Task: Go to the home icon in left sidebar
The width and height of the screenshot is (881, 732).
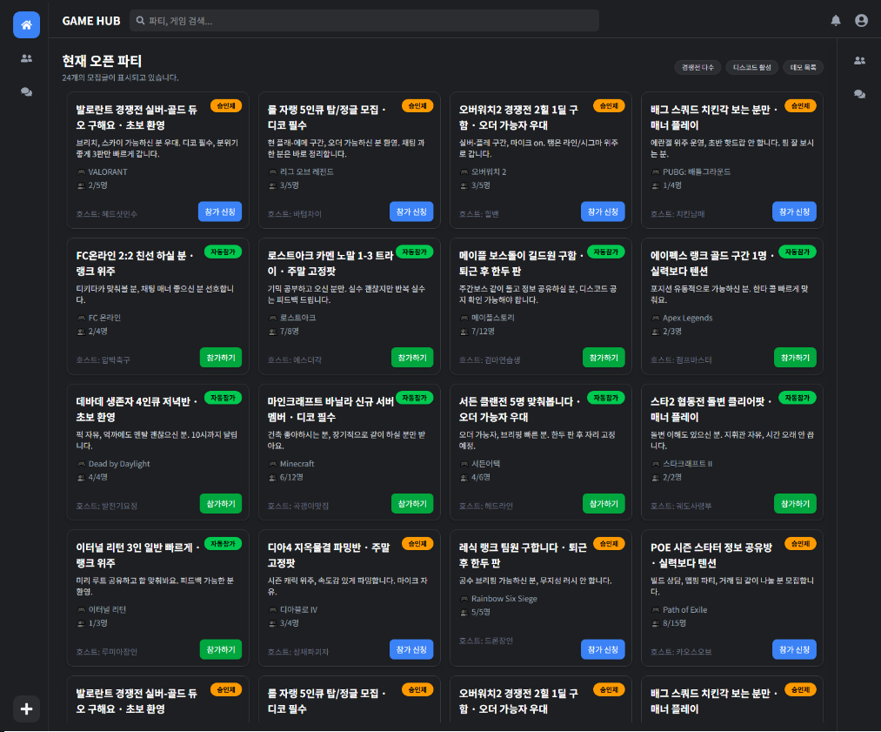Action: click(26, 24)
